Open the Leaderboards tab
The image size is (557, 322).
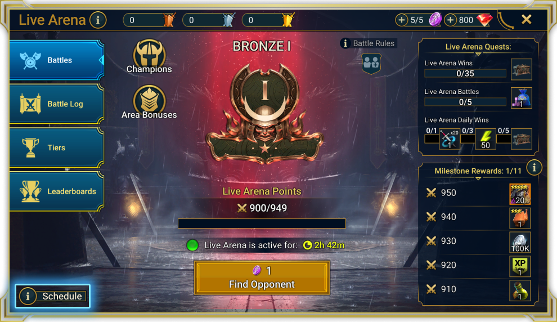coord(57,191)
